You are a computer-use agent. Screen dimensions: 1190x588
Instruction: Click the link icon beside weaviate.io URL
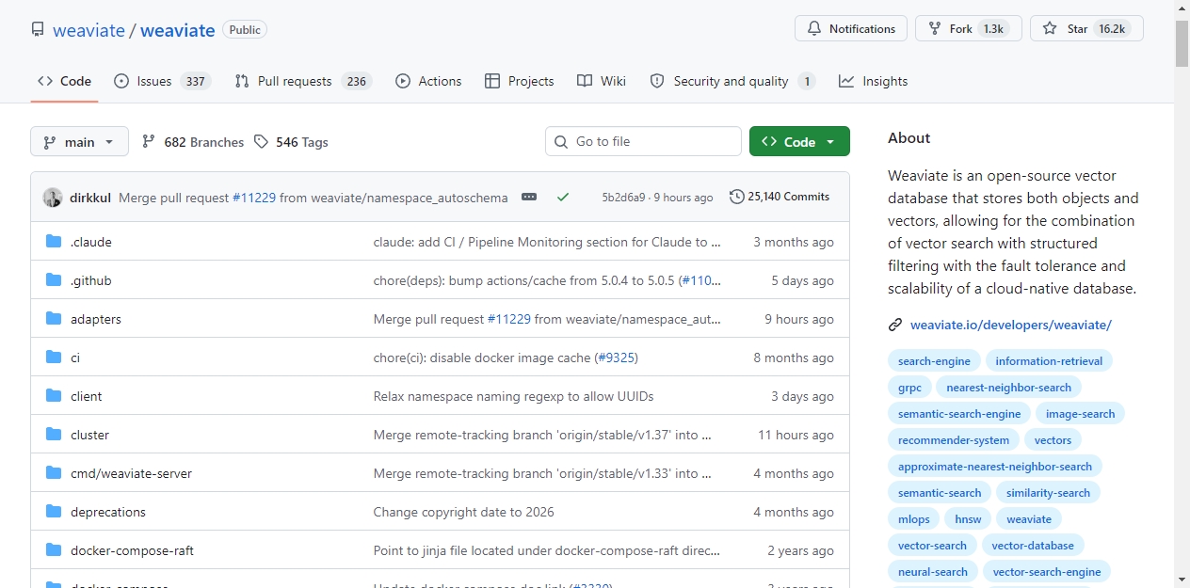coord(895,326)
